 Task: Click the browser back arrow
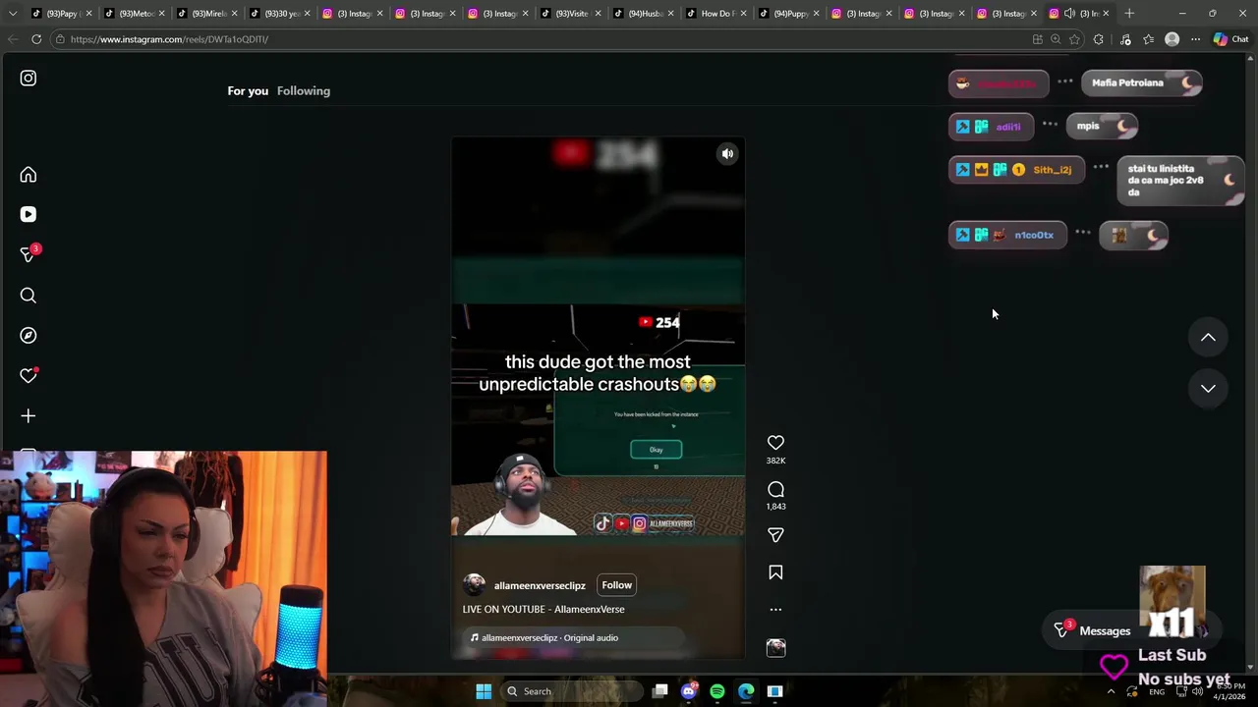[x=13, y=39]
